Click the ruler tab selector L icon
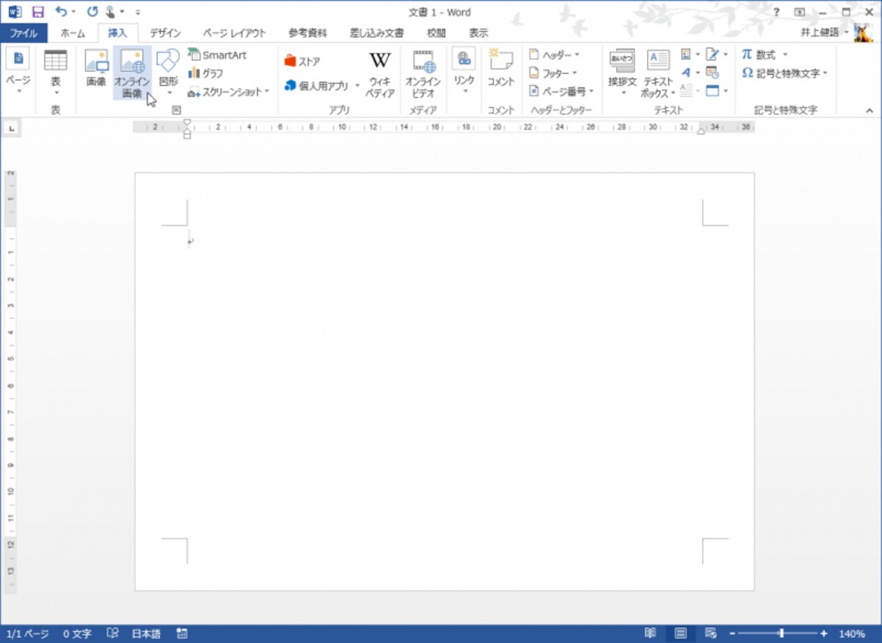 click(12, 129)
